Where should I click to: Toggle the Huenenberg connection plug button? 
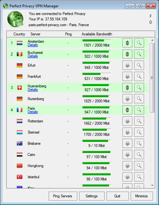[127, 87]
